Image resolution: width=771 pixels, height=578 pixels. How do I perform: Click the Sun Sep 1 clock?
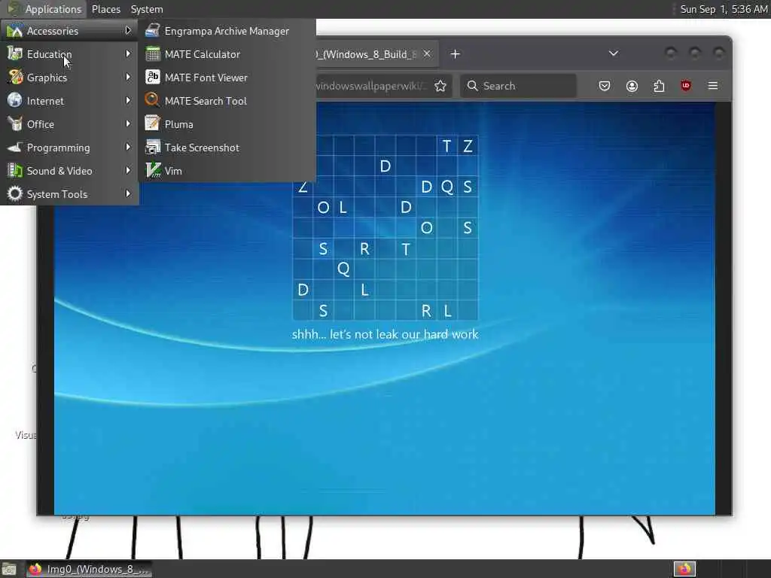724,9
